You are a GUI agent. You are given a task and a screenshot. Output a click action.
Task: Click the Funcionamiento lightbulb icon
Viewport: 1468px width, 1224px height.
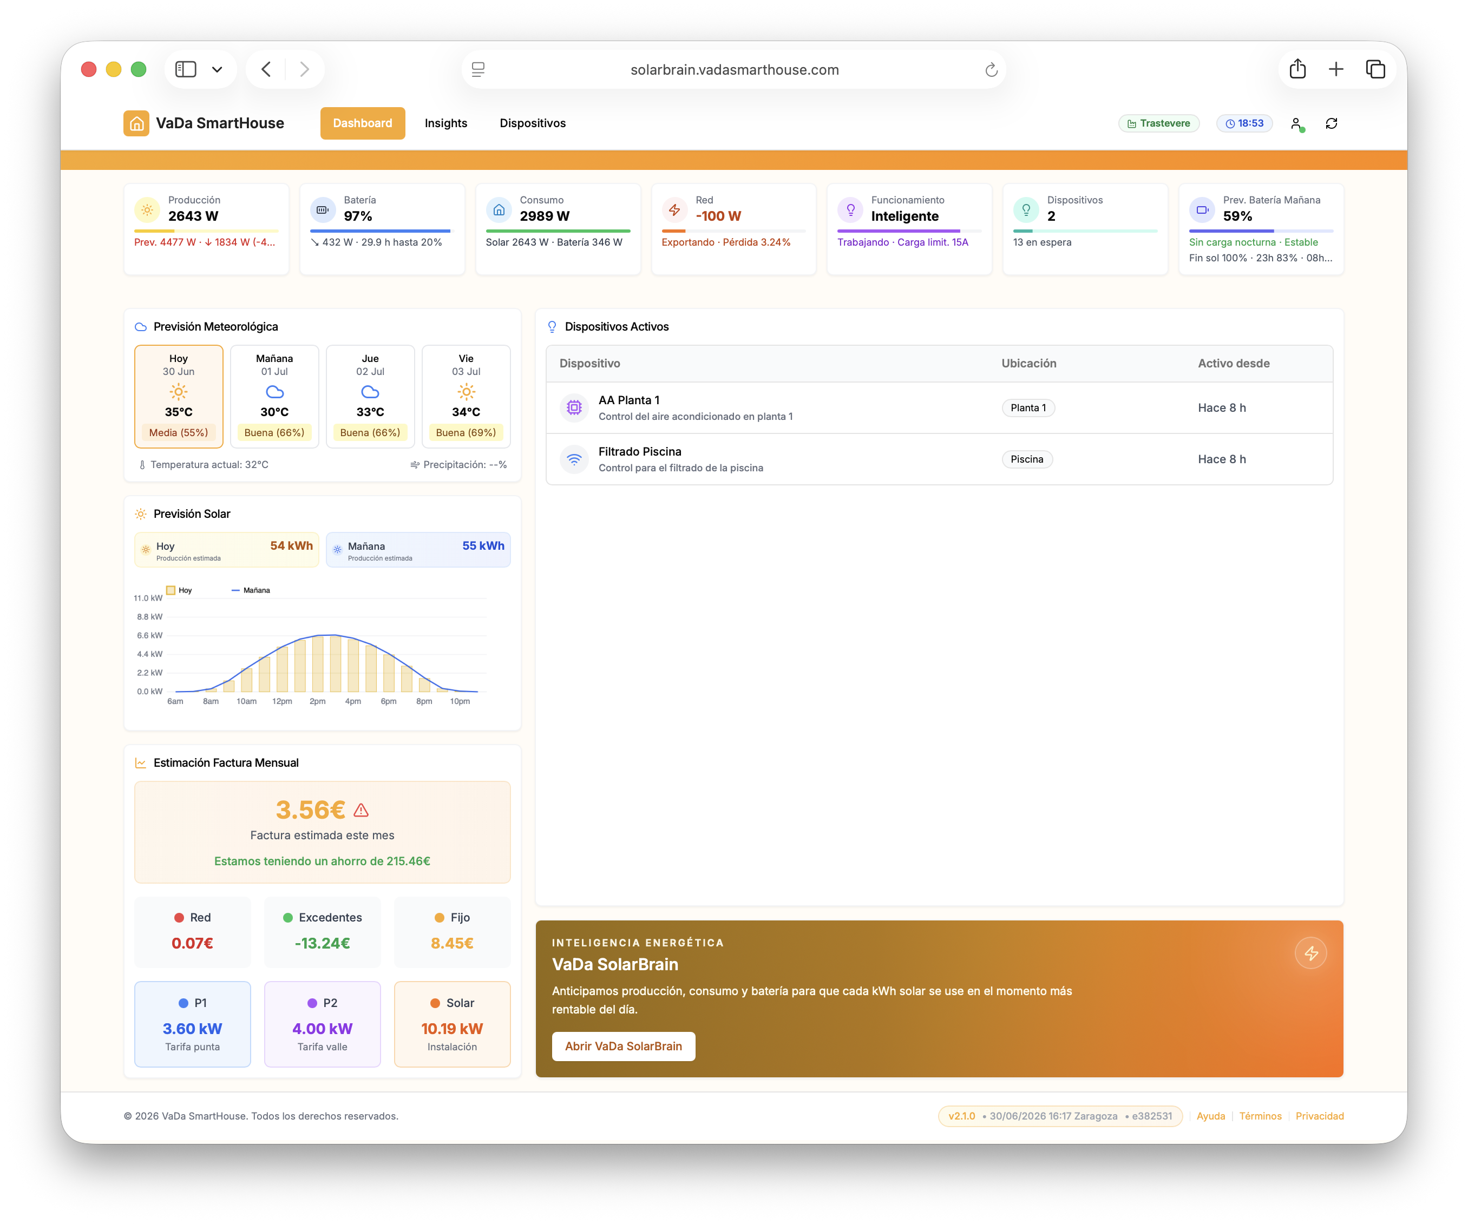pos(850,209)
